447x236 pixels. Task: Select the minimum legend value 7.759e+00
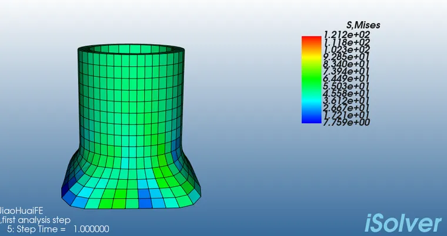click(341, 122)
